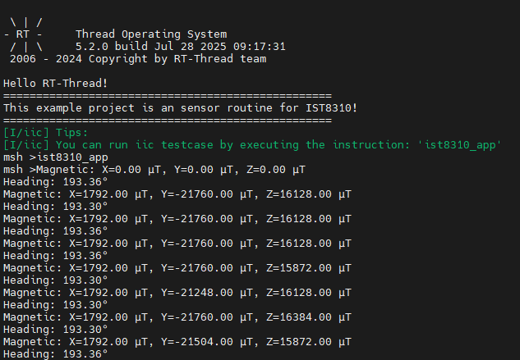
Task: Click the version number 5.2.0
Action: pyautogui.click(x=92, y=47)
